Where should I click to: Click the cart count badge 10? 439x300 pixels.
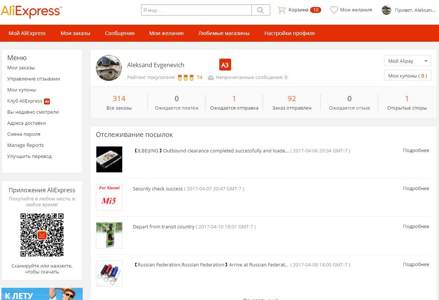click(316, 10)
